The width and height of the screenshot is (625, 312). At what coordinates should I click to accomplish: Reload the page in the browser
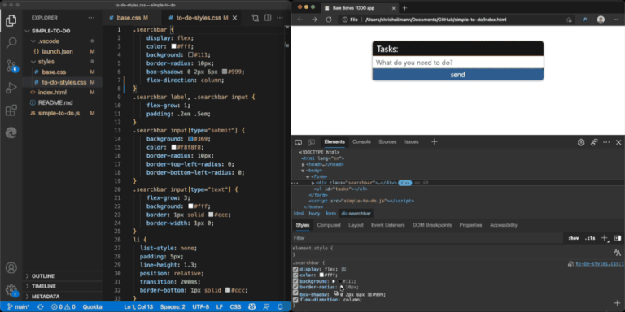tap(329, 19)
